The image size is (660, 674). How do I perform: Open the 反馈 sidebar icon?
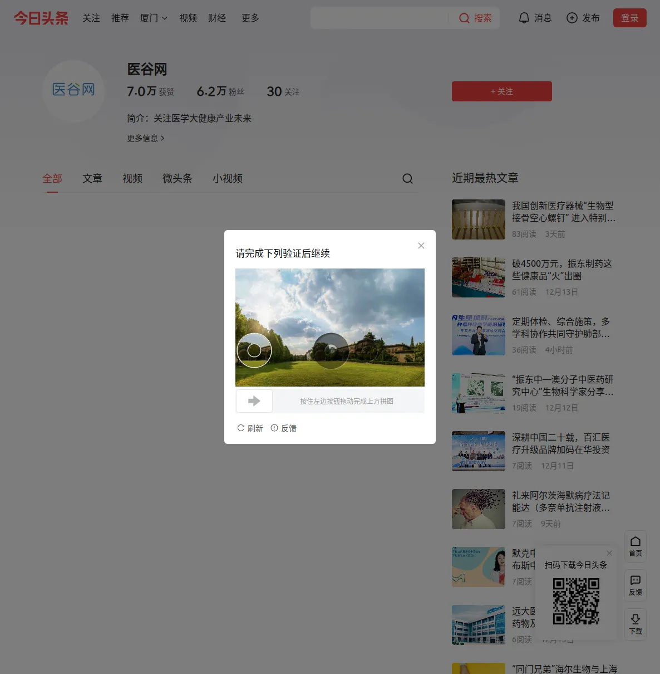click(x=635, y=585)
